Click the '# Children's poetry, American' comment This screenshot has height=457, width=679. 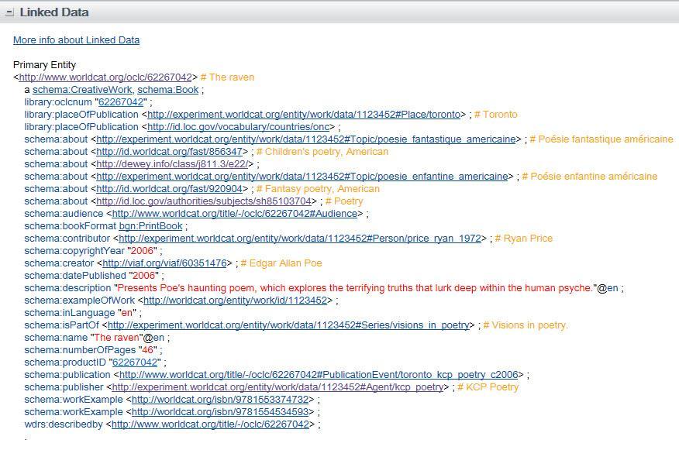(322, 152)
